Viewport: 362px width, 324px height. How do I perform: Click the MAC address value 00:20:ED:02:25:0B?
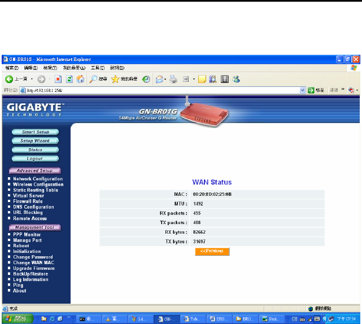coord(212,194)
